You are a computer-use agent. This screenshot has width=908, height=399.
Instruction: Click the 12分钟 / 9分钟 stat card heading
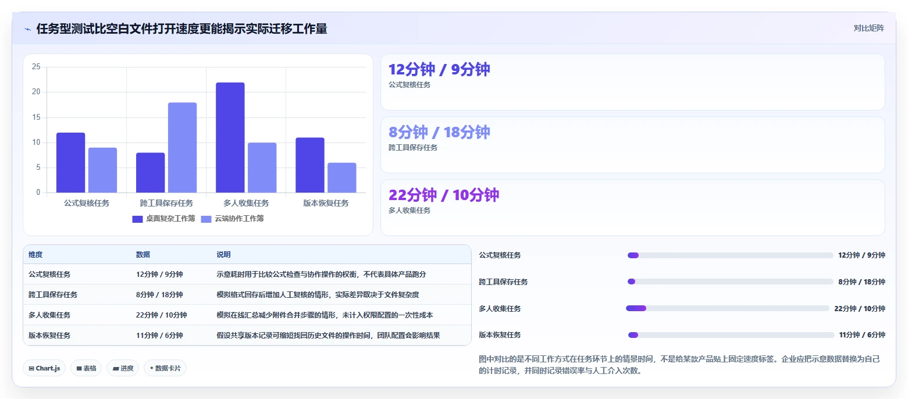439,69
